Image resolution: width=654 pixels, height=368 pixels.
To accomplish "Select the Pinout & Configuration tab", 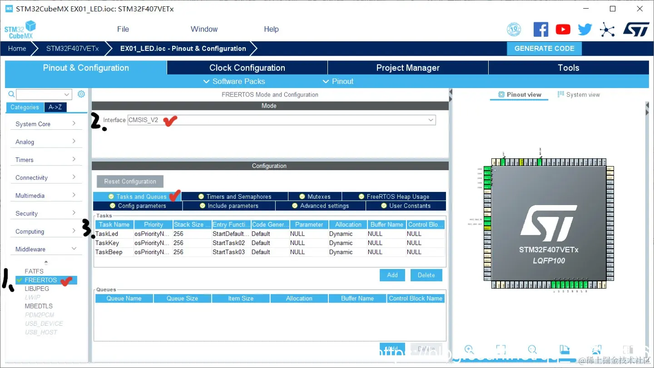I will (x=86, y=68).
